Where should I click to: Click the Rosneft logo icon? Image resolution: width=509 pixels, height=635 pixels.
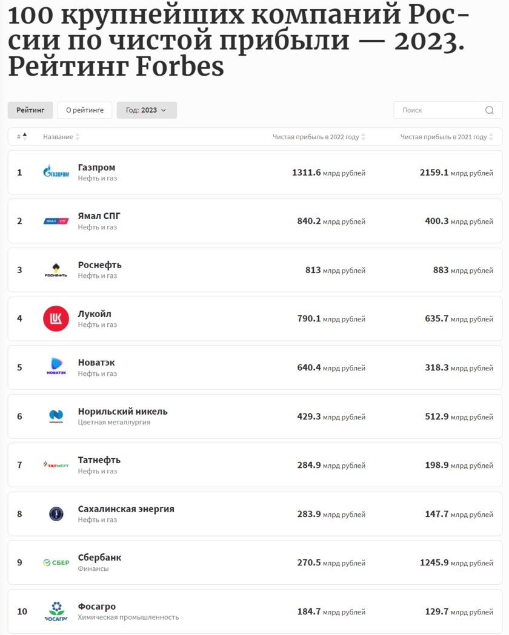tap(56, 270)
